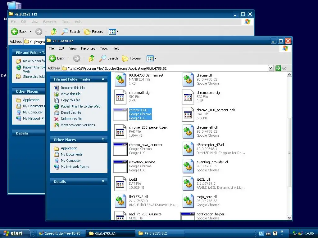This screenshot has height=238, width=318.
Task: Open Views dropdown arrow in 98.0.4758.82 window
Action: [155, 59]
